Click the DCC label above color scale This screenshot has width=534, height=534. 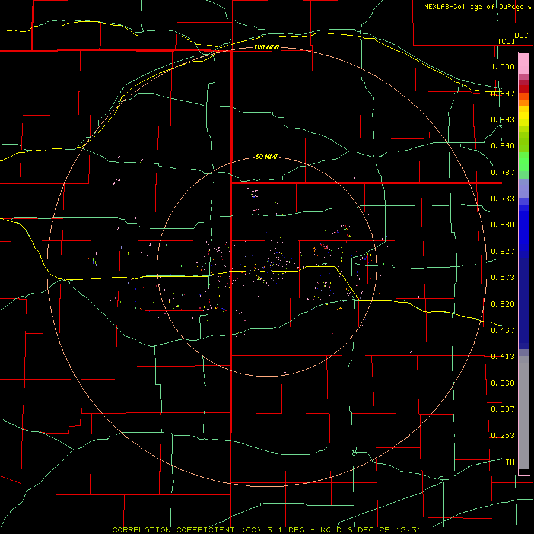coord(521,36)
